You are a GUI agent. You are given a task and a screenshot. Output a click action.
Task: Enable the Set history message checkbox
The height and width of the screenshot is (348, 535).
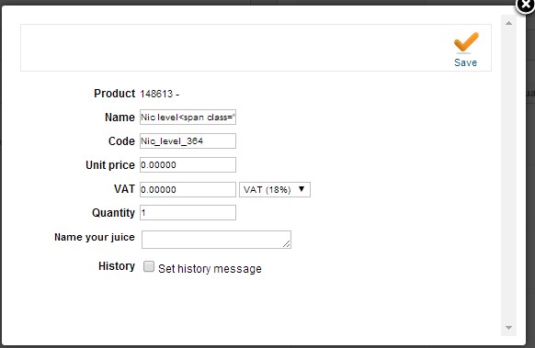tap(149, 266)
